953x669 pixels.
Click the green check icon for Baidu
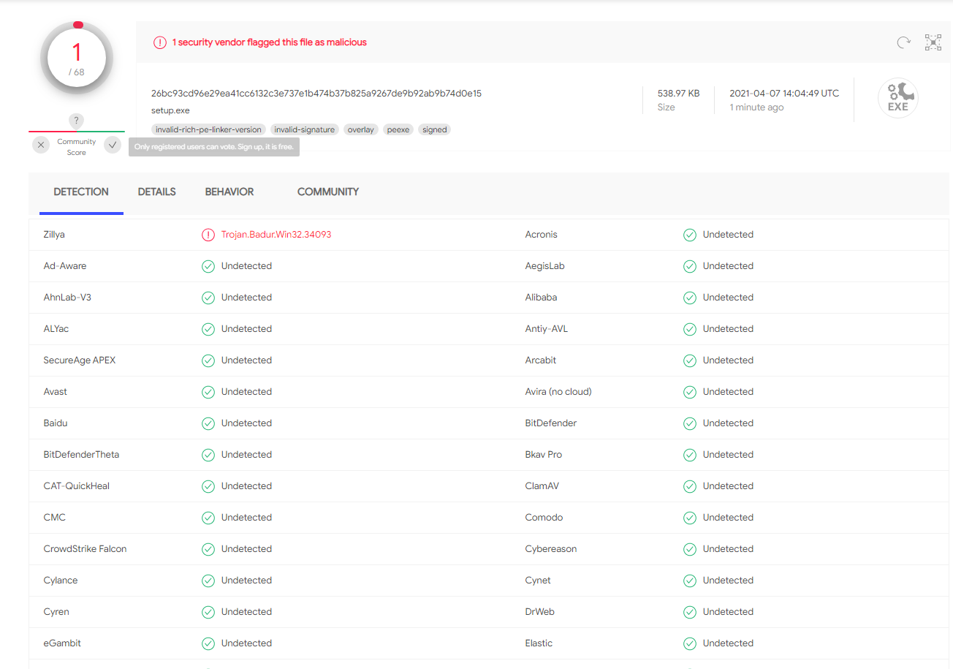(x=208, y=423)
